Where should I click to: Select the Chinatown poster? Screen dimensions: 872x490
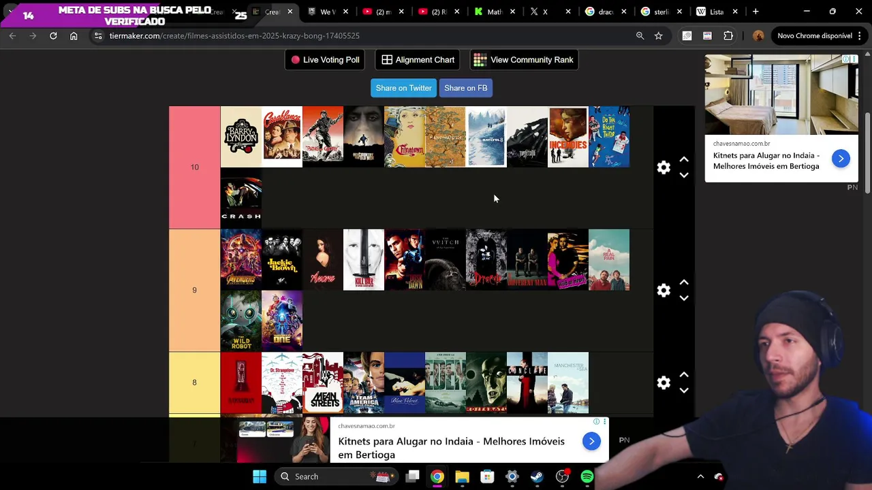click(405, 137)
